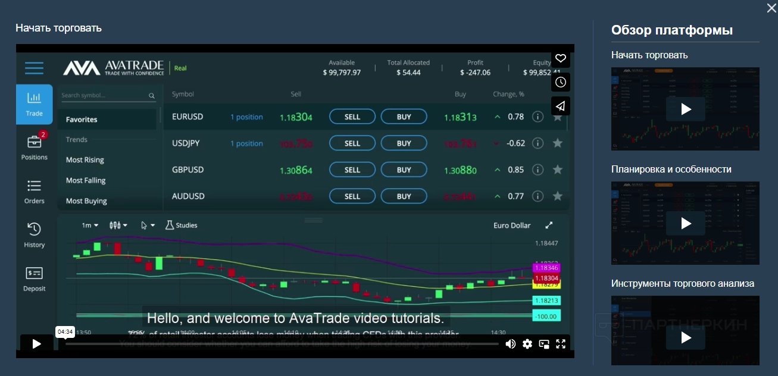Click the Symbol column header

tap(183, 94)
